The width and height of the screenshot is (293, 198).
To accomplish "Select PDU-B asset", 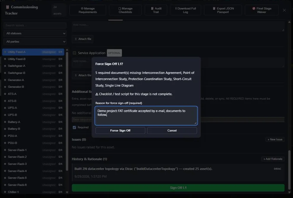I will click(x=33, y=143).
